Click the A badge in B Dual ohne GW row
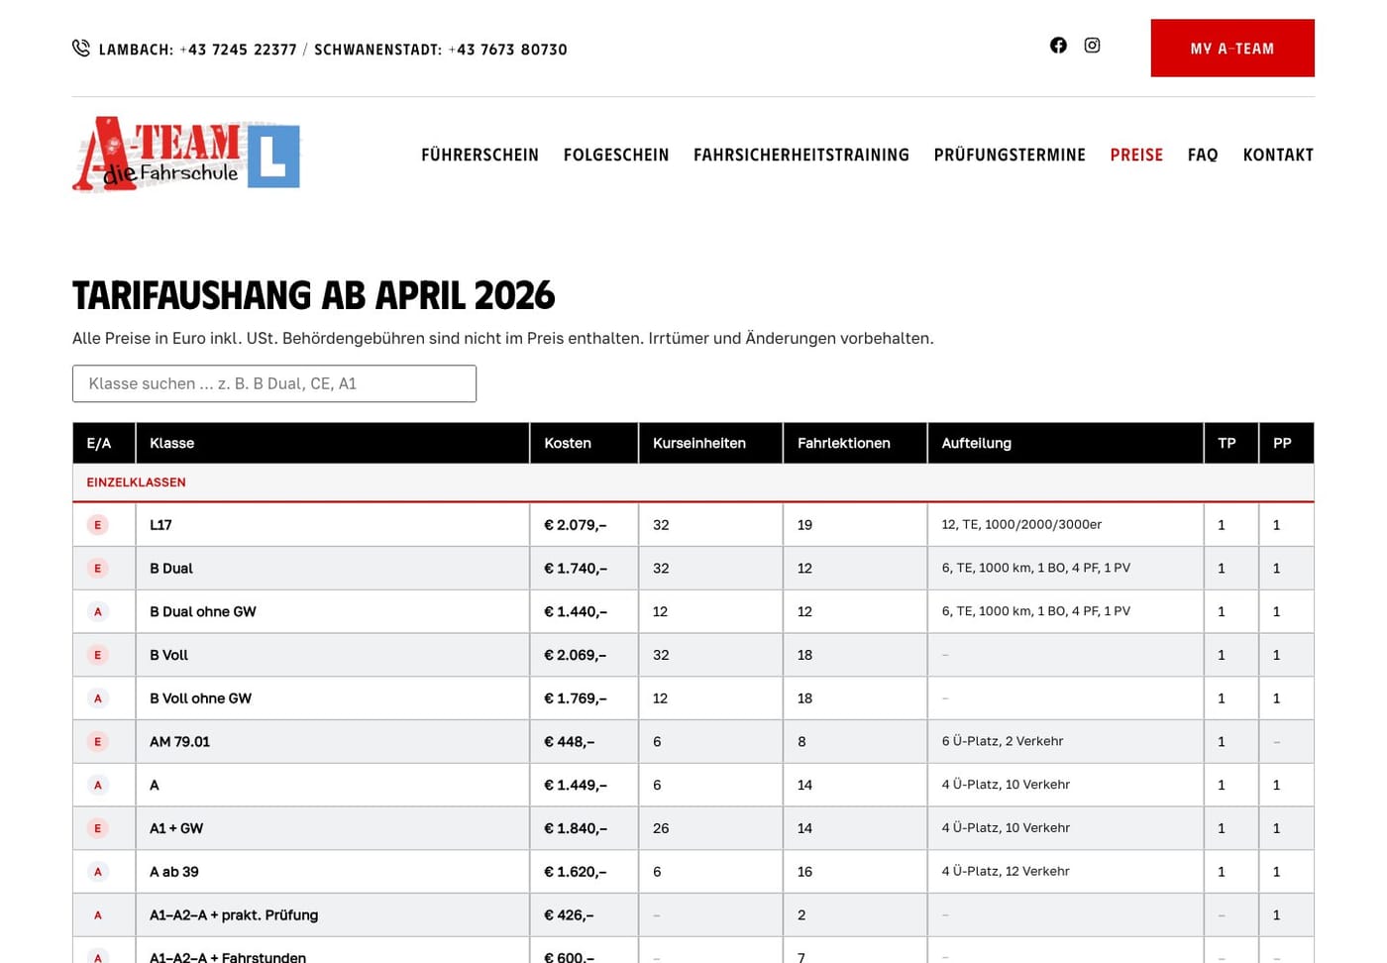Screen dimensions: 1387x963 (x=97, y=612)
